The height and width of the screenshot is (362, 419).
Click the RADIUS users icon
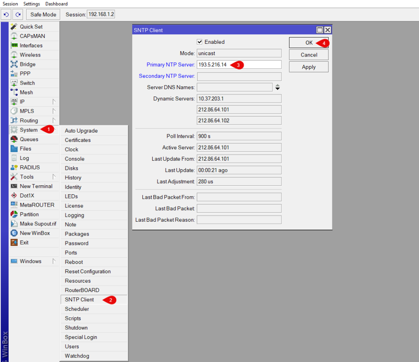[x=14, y=167]
